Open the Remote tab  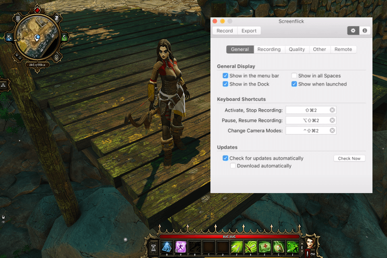[343, 49]
